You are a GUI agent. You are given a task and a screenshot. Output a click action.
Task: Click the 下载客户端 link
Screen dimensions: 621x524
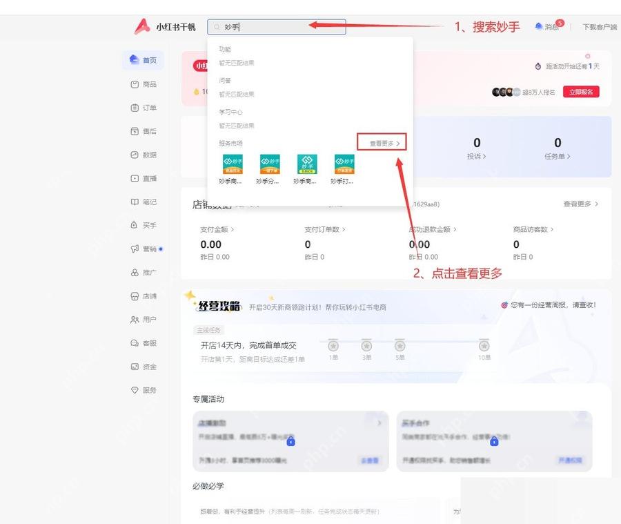pos(600,27)
